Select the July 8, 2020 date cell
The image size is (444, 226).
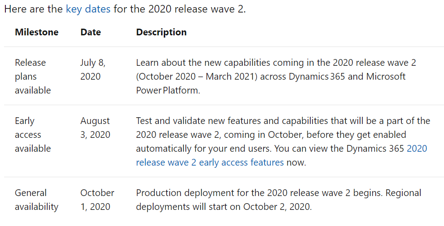93,69
